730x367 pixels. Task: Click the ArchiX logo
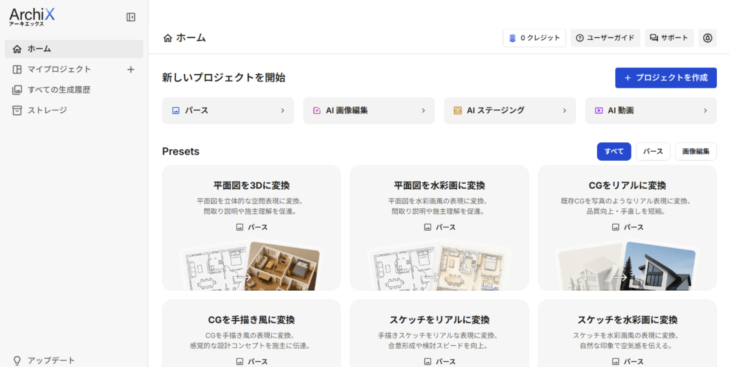click(x=32, y=17)
